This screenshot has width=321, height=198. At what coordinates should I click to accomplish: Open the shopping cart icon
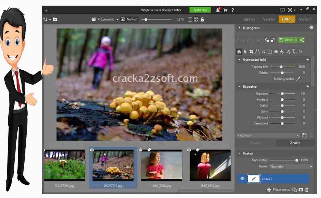(x=225, y=10)
